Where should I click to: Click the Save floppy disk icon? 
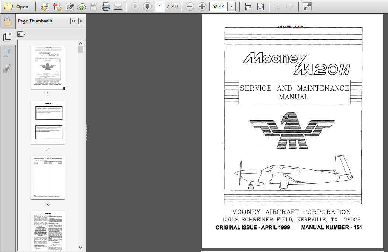[x=94, y=7]
